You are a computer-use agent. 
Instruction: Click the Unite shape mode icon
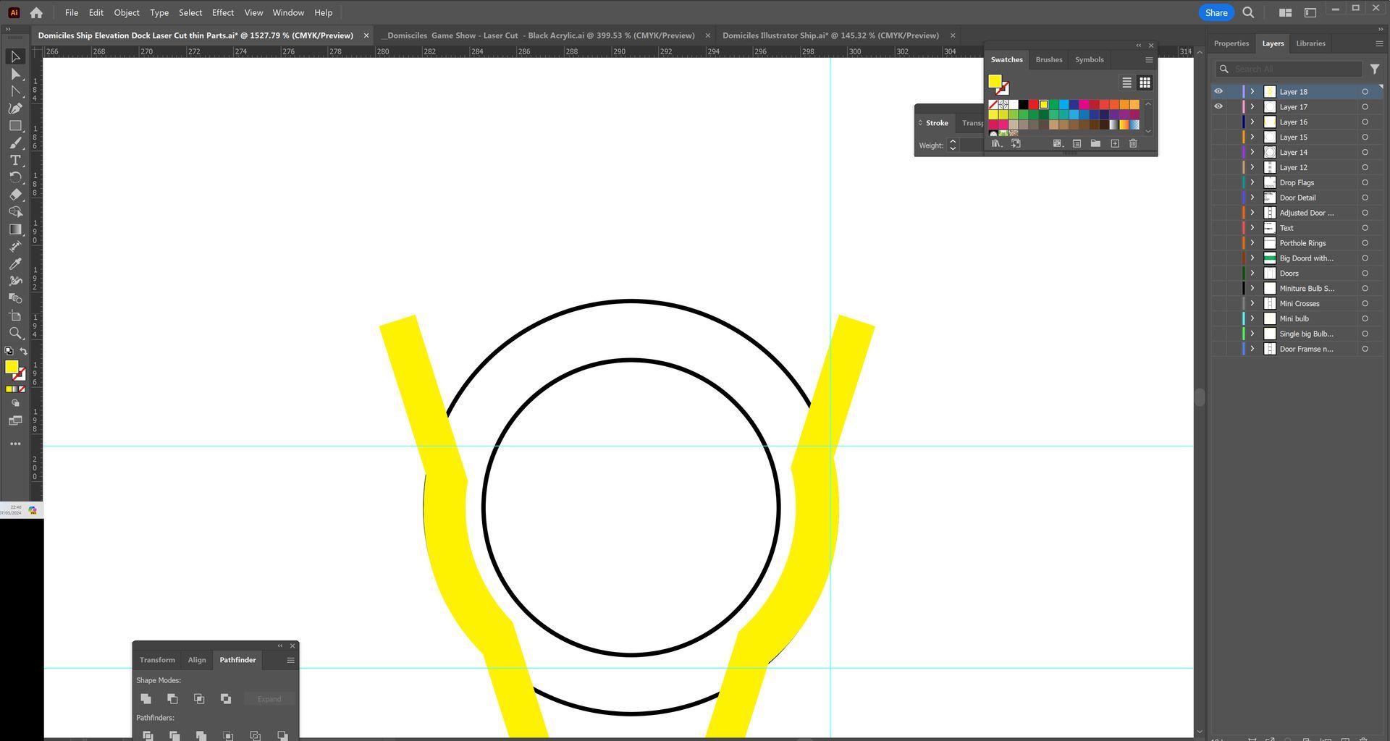click(146, 699)
